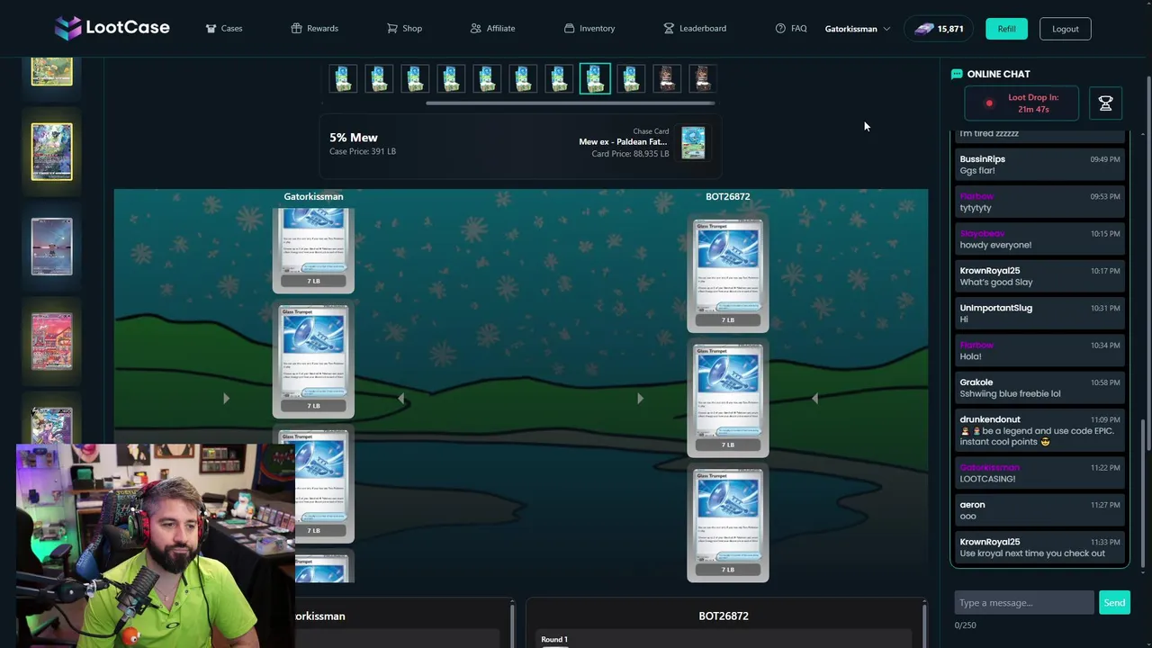Click the 'Hola!' chat message
Screen dimensions: 1152x648
click(x=970, y=356)
